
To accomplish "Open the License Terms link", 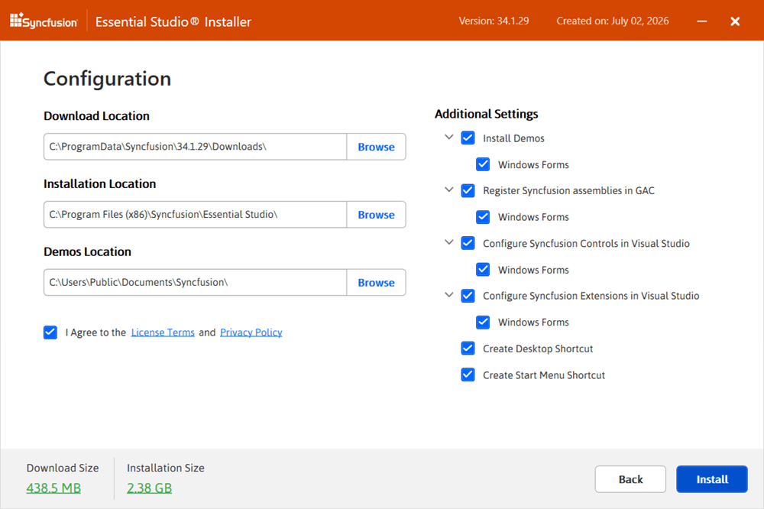I will [x=163, y=332].
